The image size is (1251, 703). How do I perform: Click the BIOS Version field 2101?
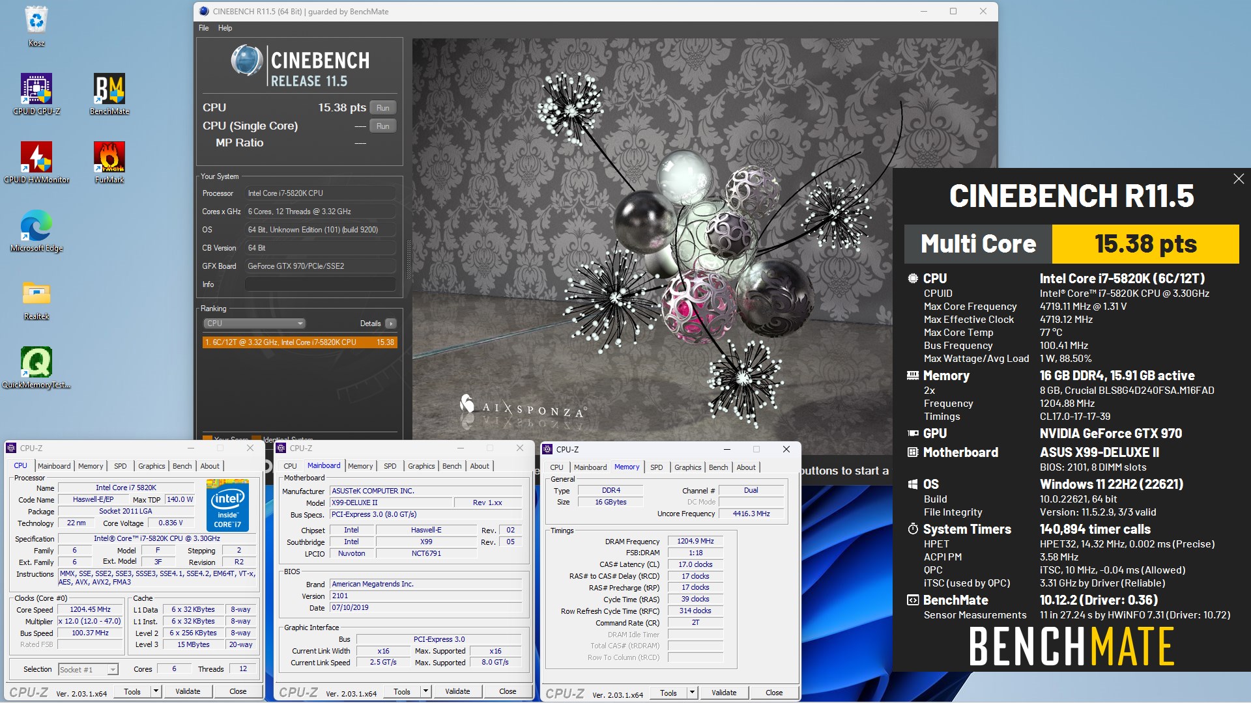point(425,596)
